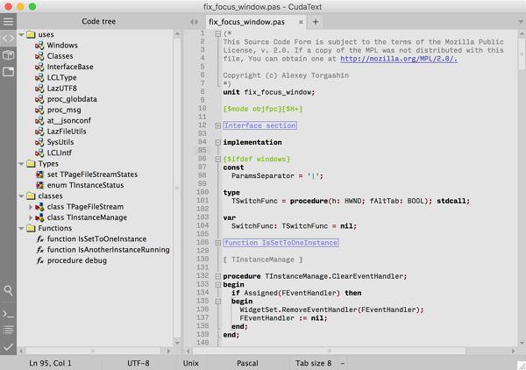526x370 pixels.
Task: Open the hamburger menu in sidebar
Action: pyautogui.click(x=8, y=21)
